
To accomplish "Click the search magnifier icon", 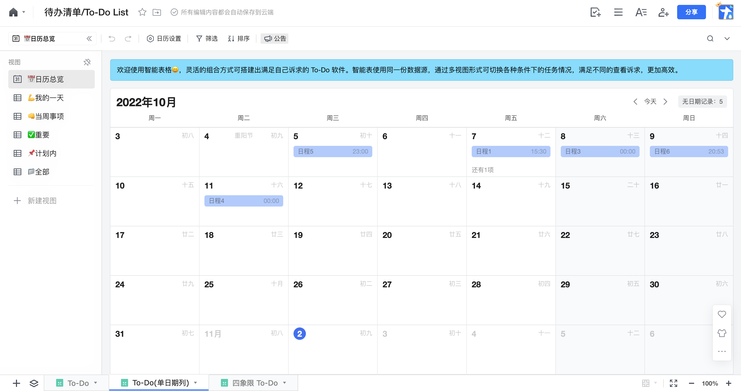I will point(710,39).
